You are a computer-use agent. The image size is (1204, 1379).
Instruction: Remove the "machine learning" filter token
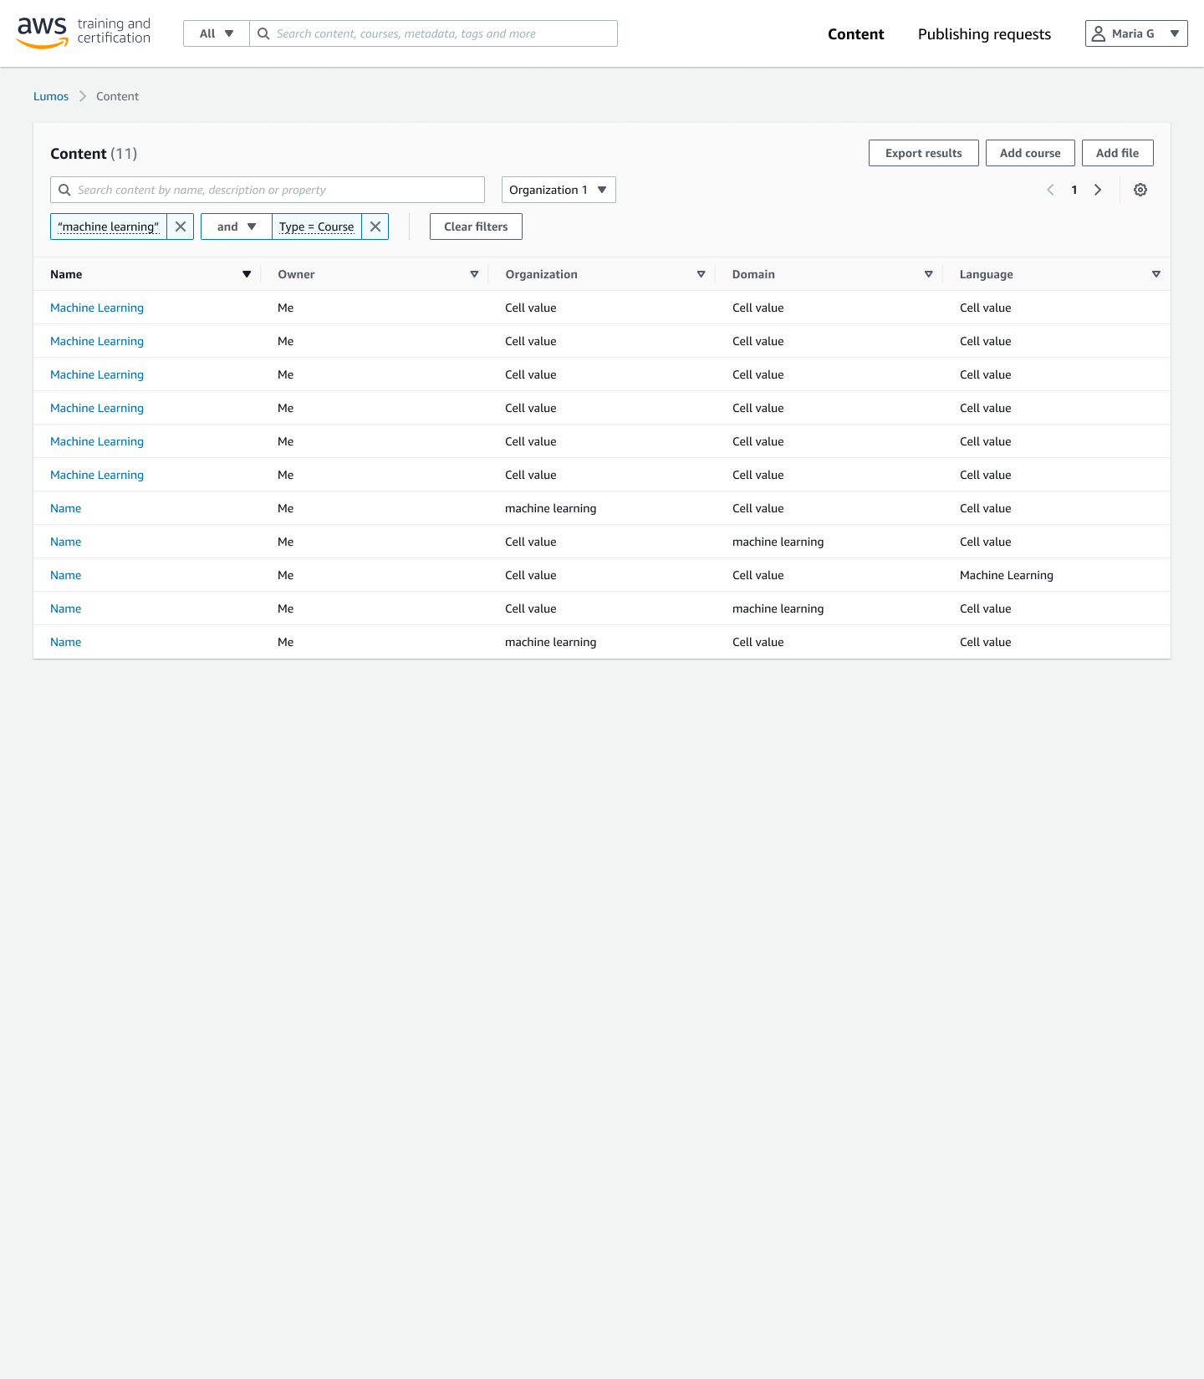[181, 226]
